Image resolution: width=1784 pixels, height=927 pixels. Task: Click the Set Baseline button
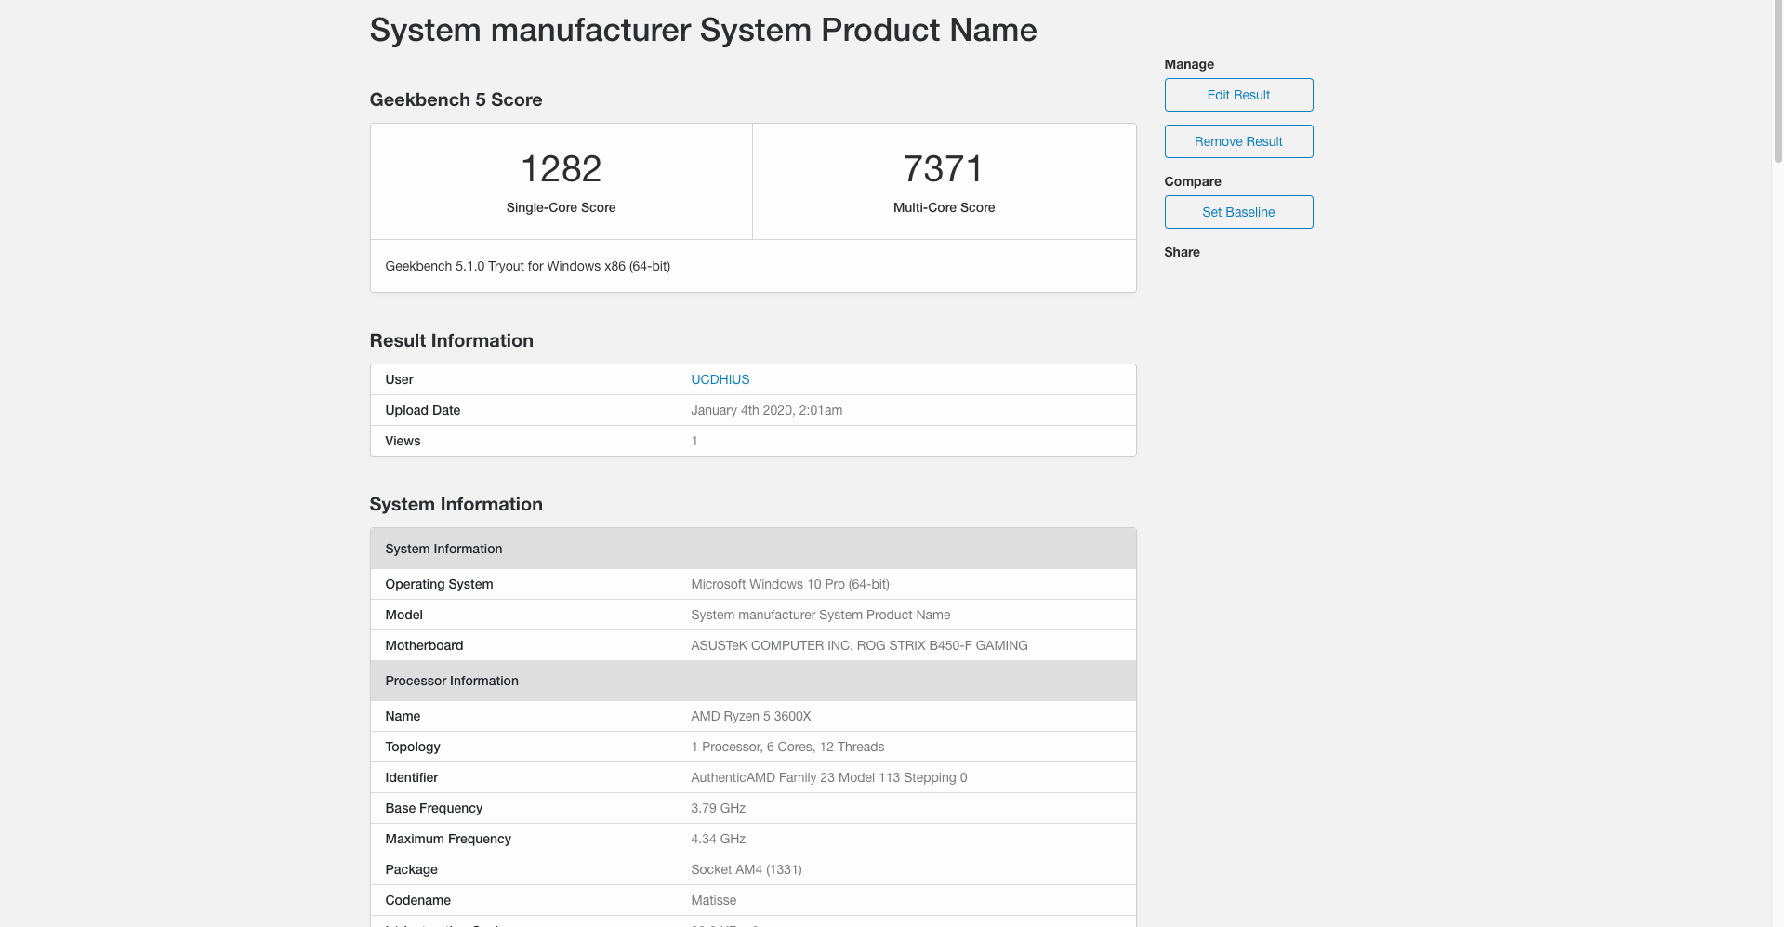(x=1238, y=212)
